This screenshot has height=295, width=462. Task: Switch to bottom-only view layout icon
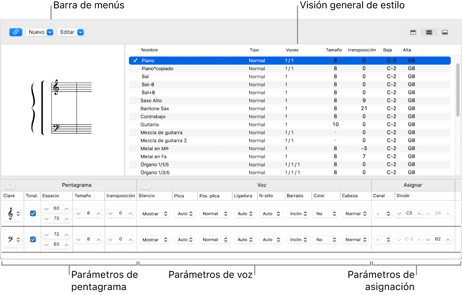(444, 32)
